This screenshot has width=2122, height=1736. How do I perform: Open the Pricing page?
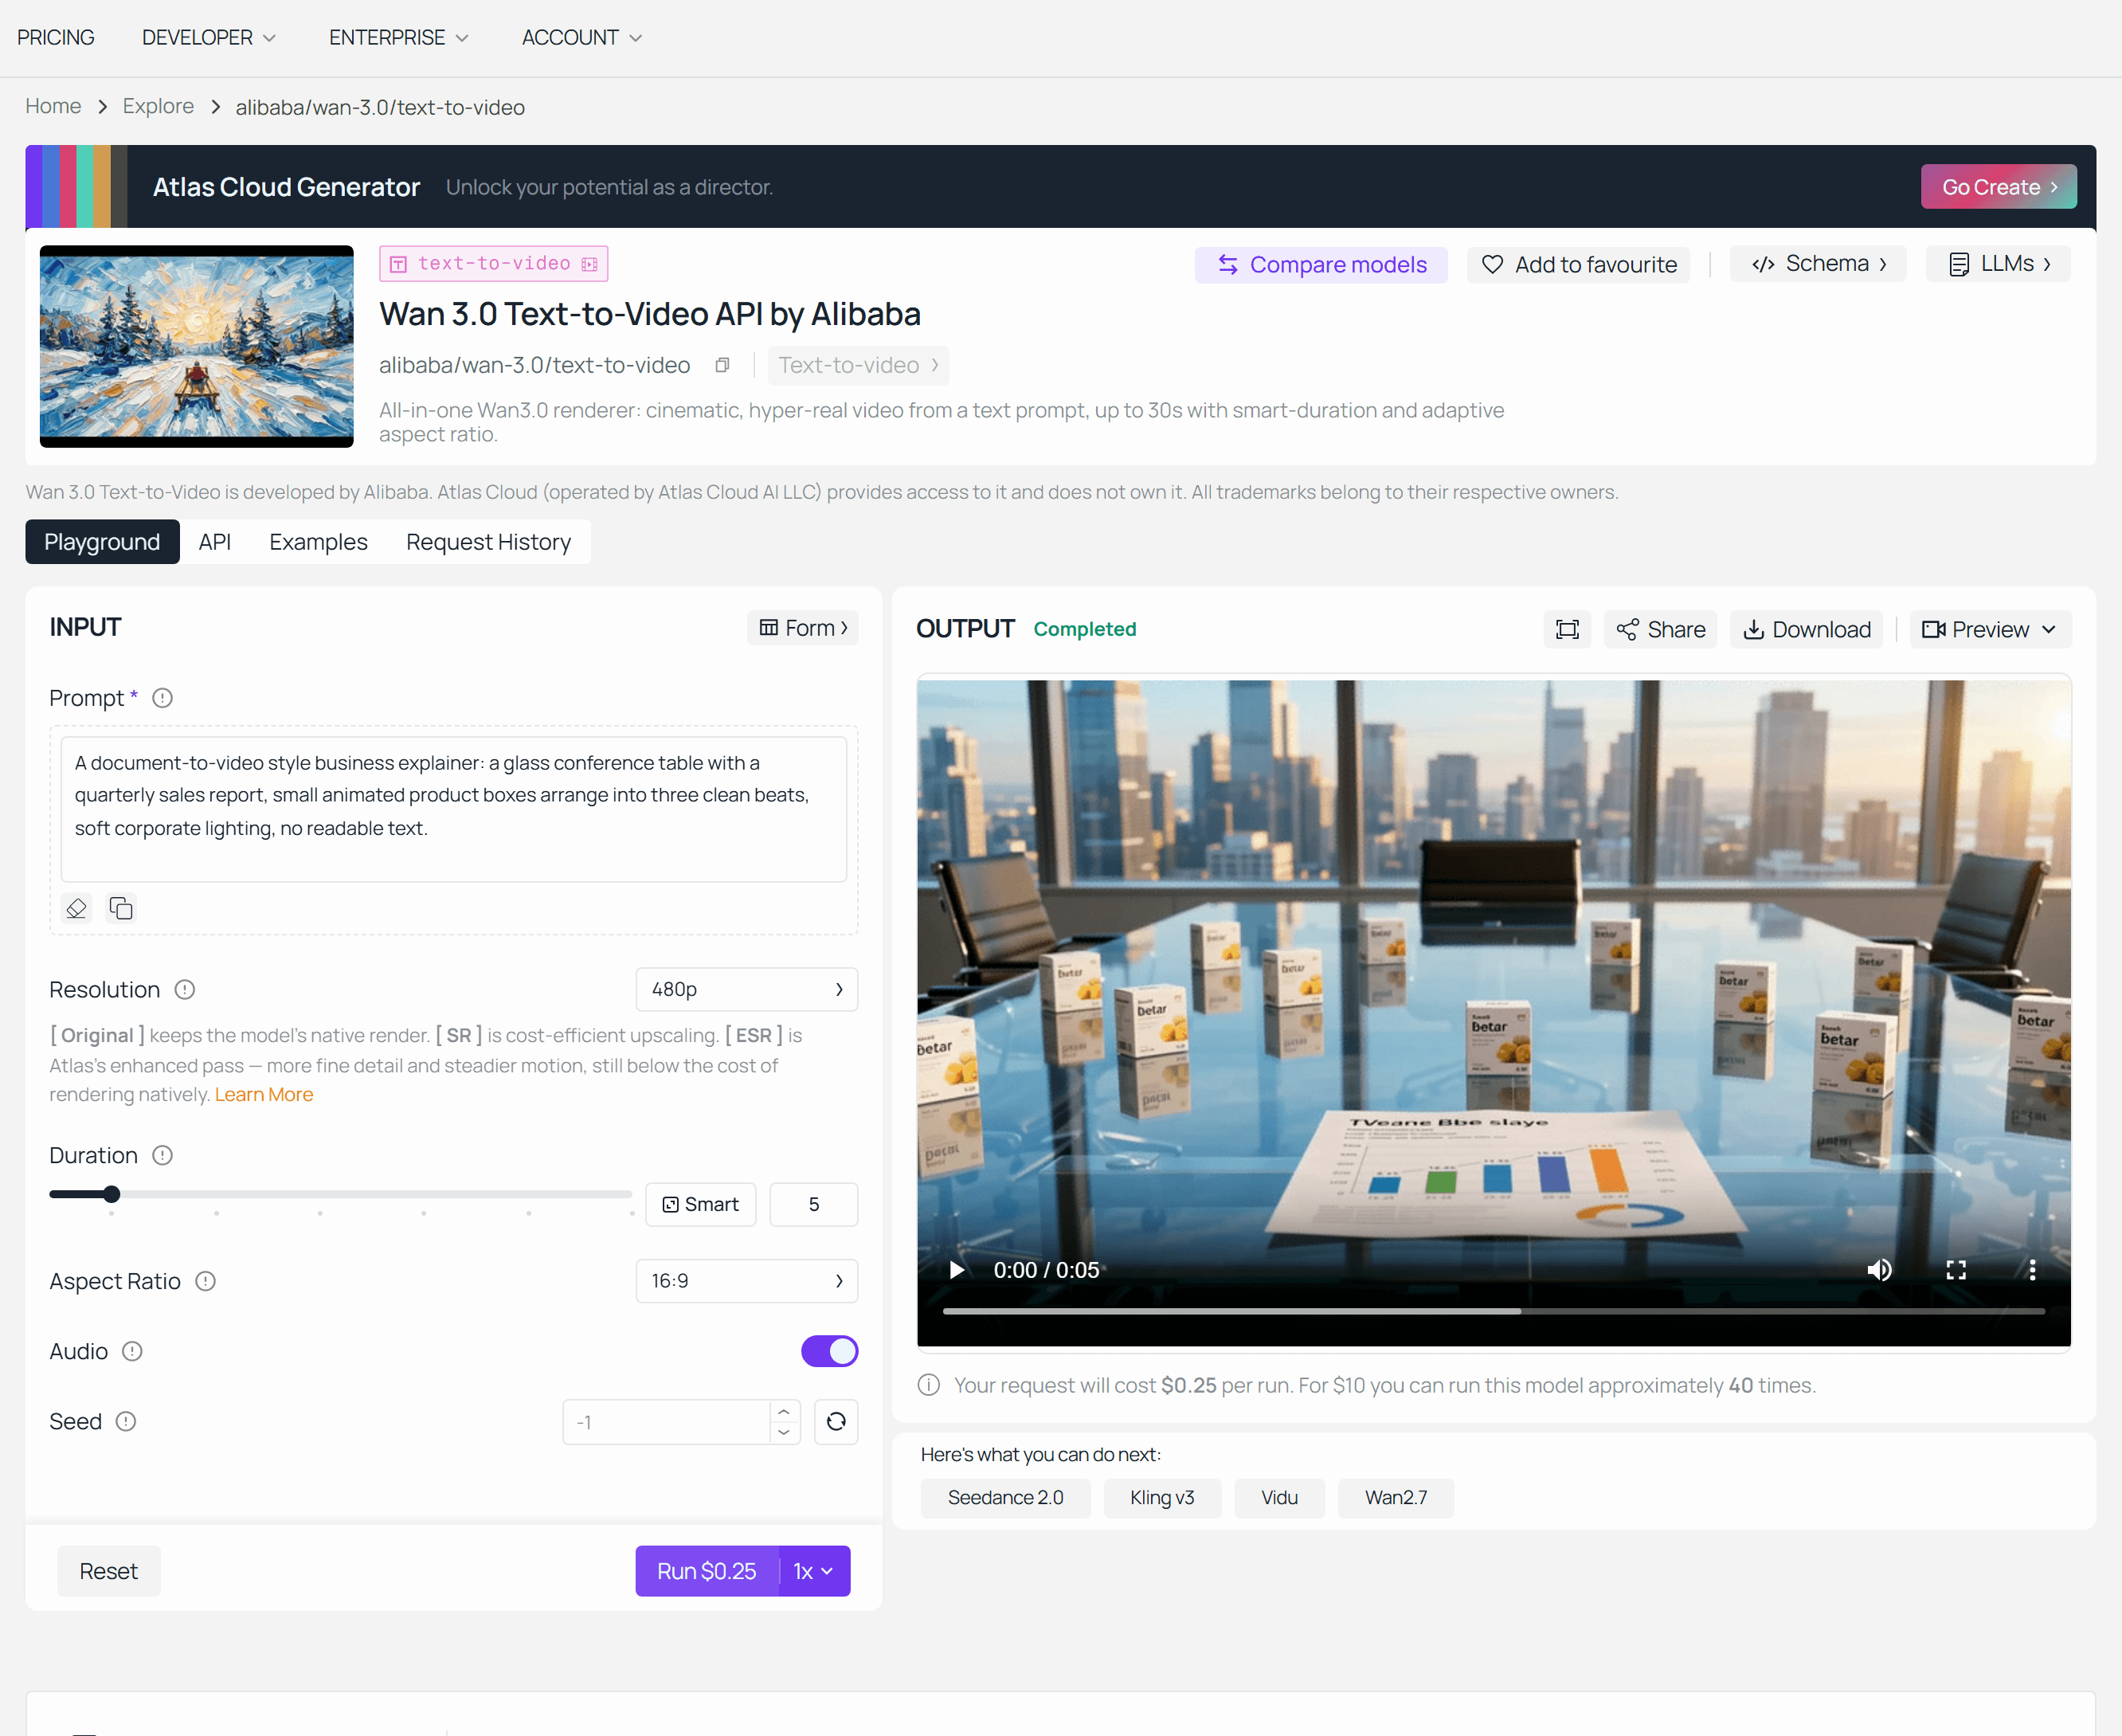[x=56, y=38]
